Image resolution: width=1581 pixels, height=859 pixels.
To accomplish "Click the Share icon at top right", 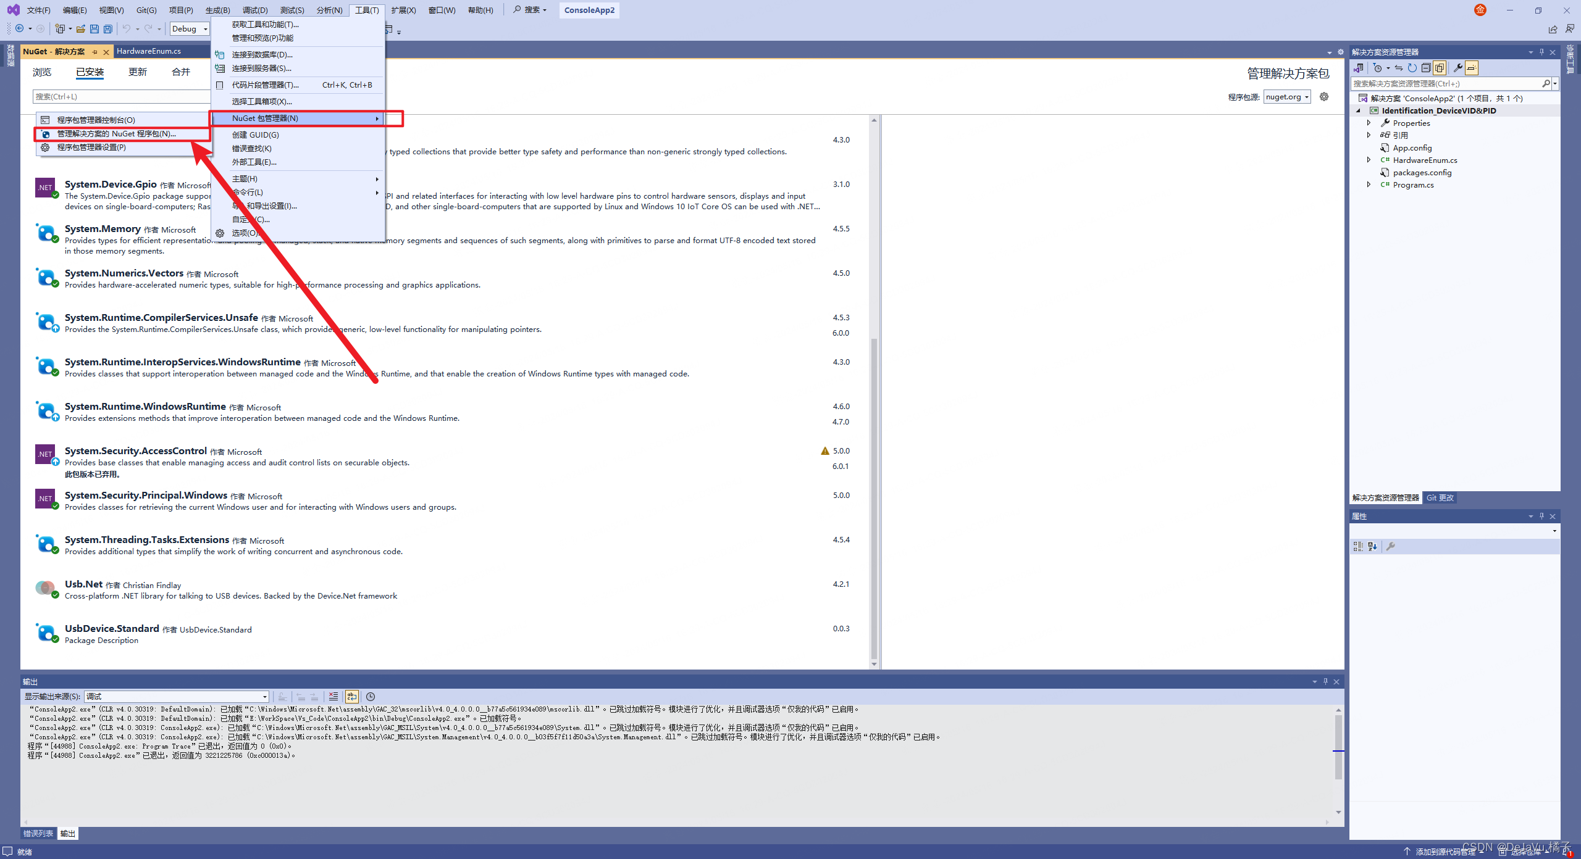I will [x=1553, y=29].
